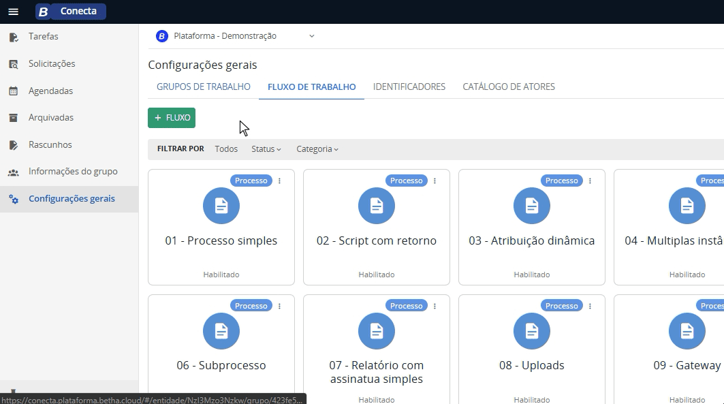The height and width of the screenshot is (404, 724).
Task: Open the Status filter dropdown
Action: tap(266, 149)
